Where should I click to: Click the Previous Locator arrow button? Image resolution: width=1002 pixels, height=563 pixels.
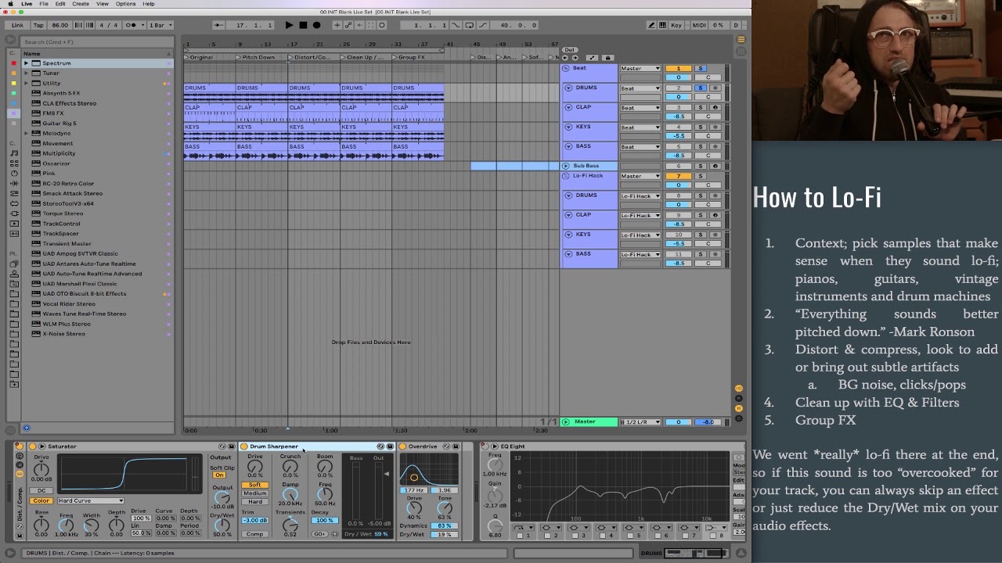(x=565, y=58)
